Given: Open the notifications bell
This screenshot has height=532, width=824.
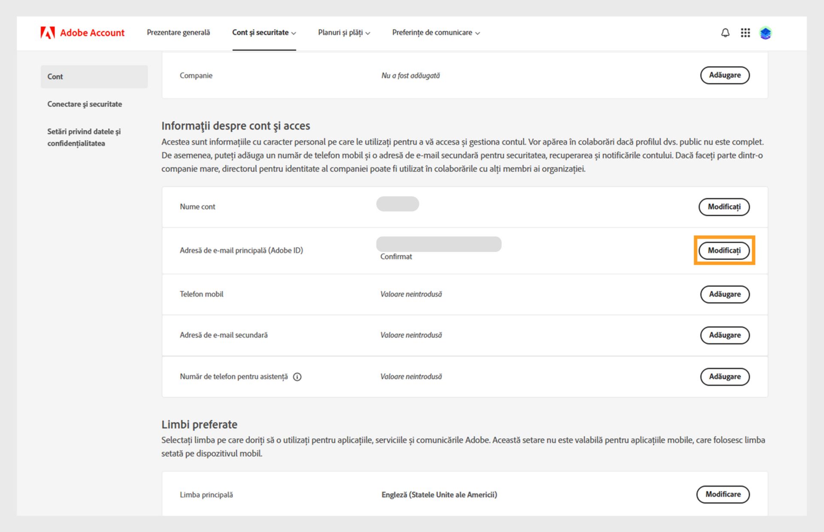Looking at the screenshot, I should (725, 33).
